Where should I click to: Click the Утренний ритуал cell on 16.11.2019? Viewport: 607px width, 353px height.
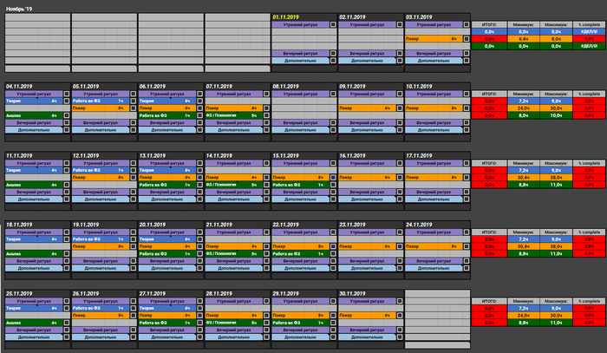(367, 163)
